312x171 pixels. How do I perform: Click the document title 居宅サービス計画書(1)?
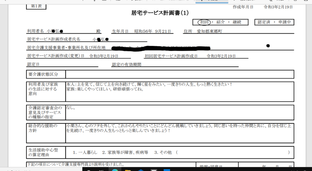click(x=160, y=13)
